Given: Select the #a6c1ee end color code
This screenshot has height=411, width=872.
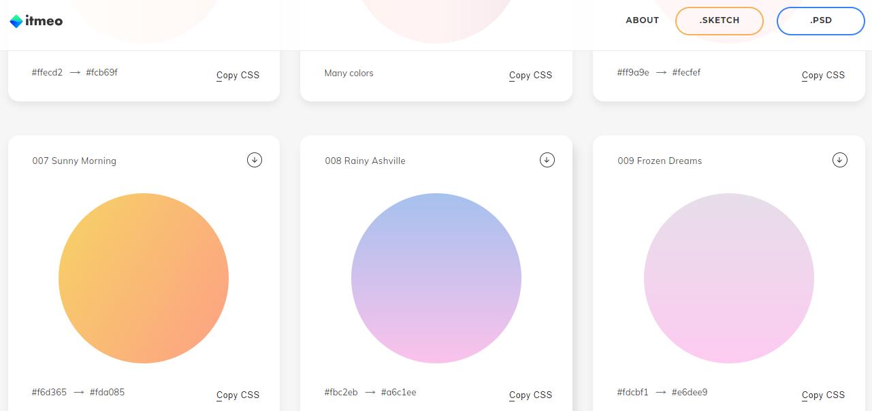Looking at the screenshot, I should pyautogui.click(x=399, y=392).
